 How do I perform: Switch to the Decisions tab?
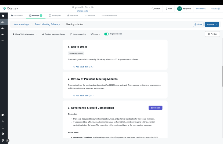tap(90, 16)
